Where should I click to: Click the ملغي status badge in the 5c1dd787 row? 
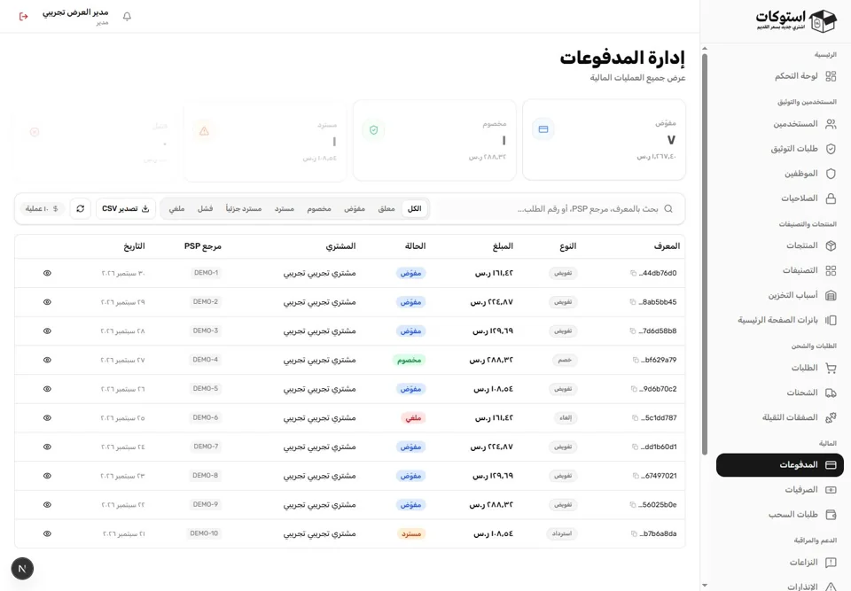point(413,418)
